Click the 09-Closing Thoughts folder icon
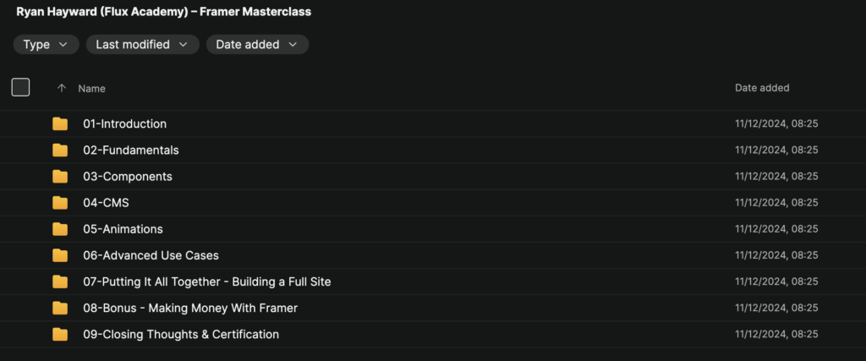This screenshot has width=866, height=361. pos(60,334)
